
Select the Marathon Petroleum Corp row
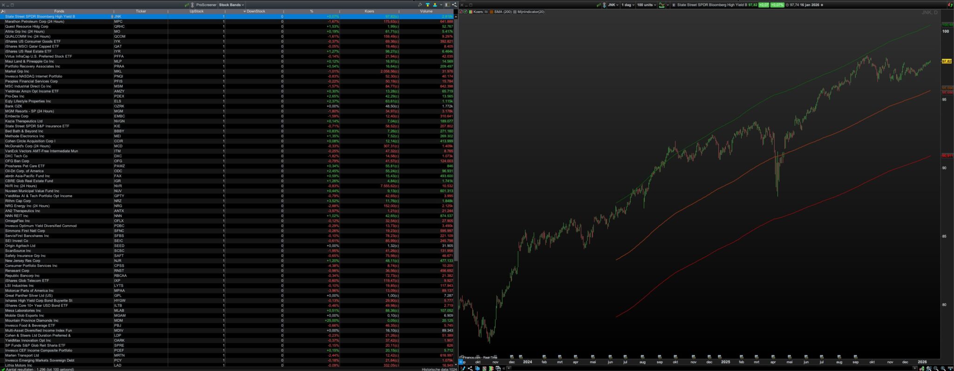227,21
